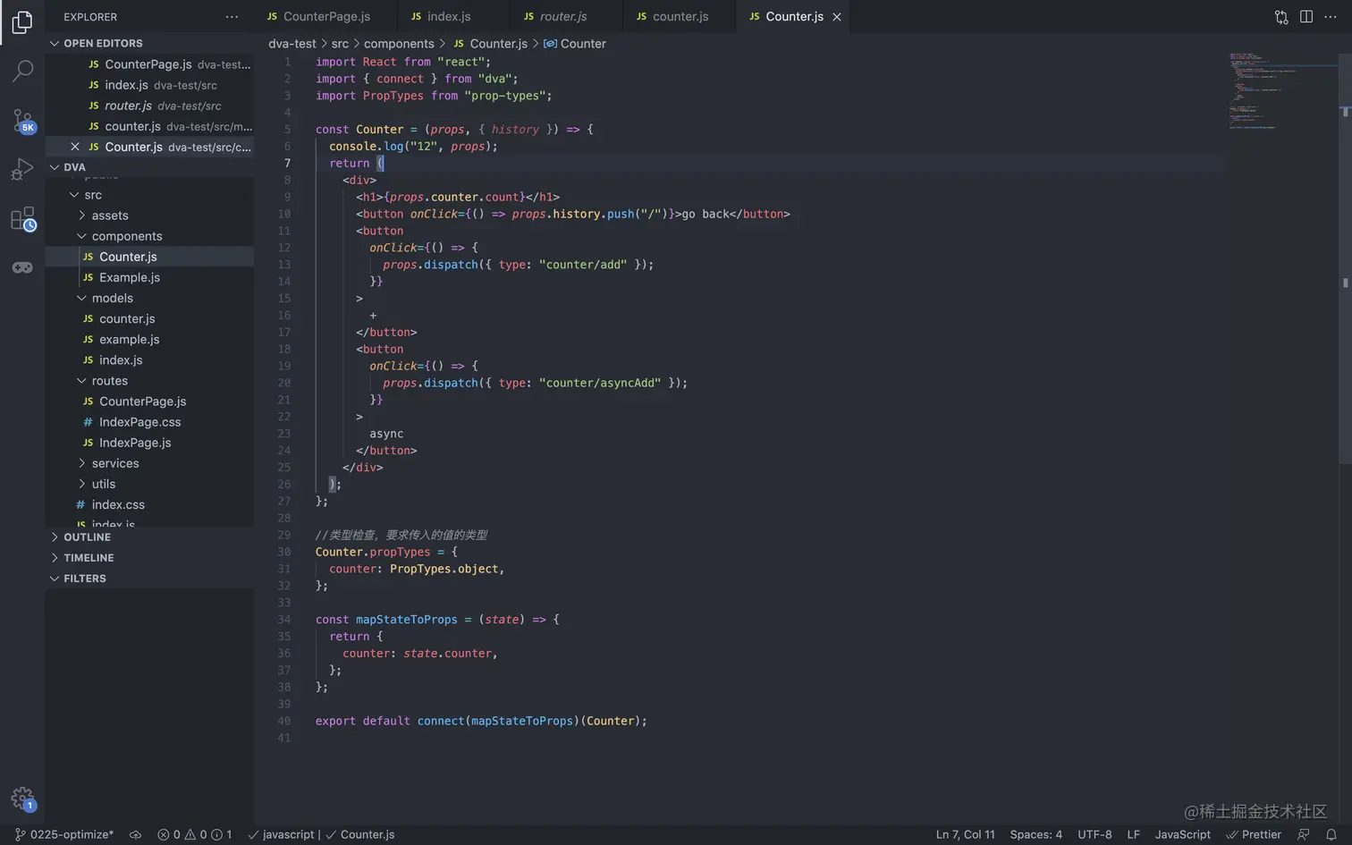Image resolution: width=1352 pixels, height=845 pixels.
Task: Collapse the src folder
Action: [74, 195]
